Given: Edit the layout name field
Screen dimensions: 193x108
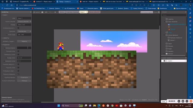Looking at the screenshot, I should click(x=24, y=18).
